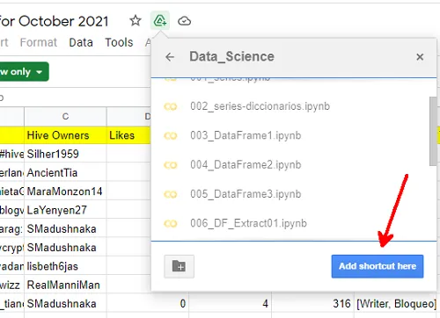Open the Format menu
440x318 pixels.
39,43
